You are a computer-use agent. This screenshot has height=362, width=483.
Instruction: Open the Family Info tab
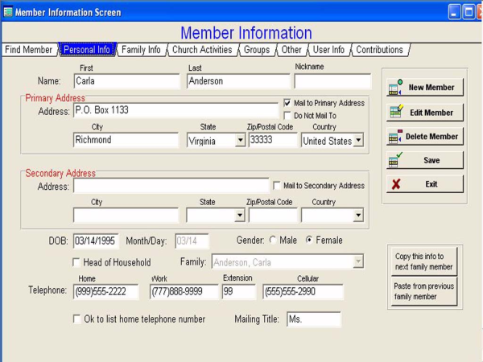(x=141, y=50)
